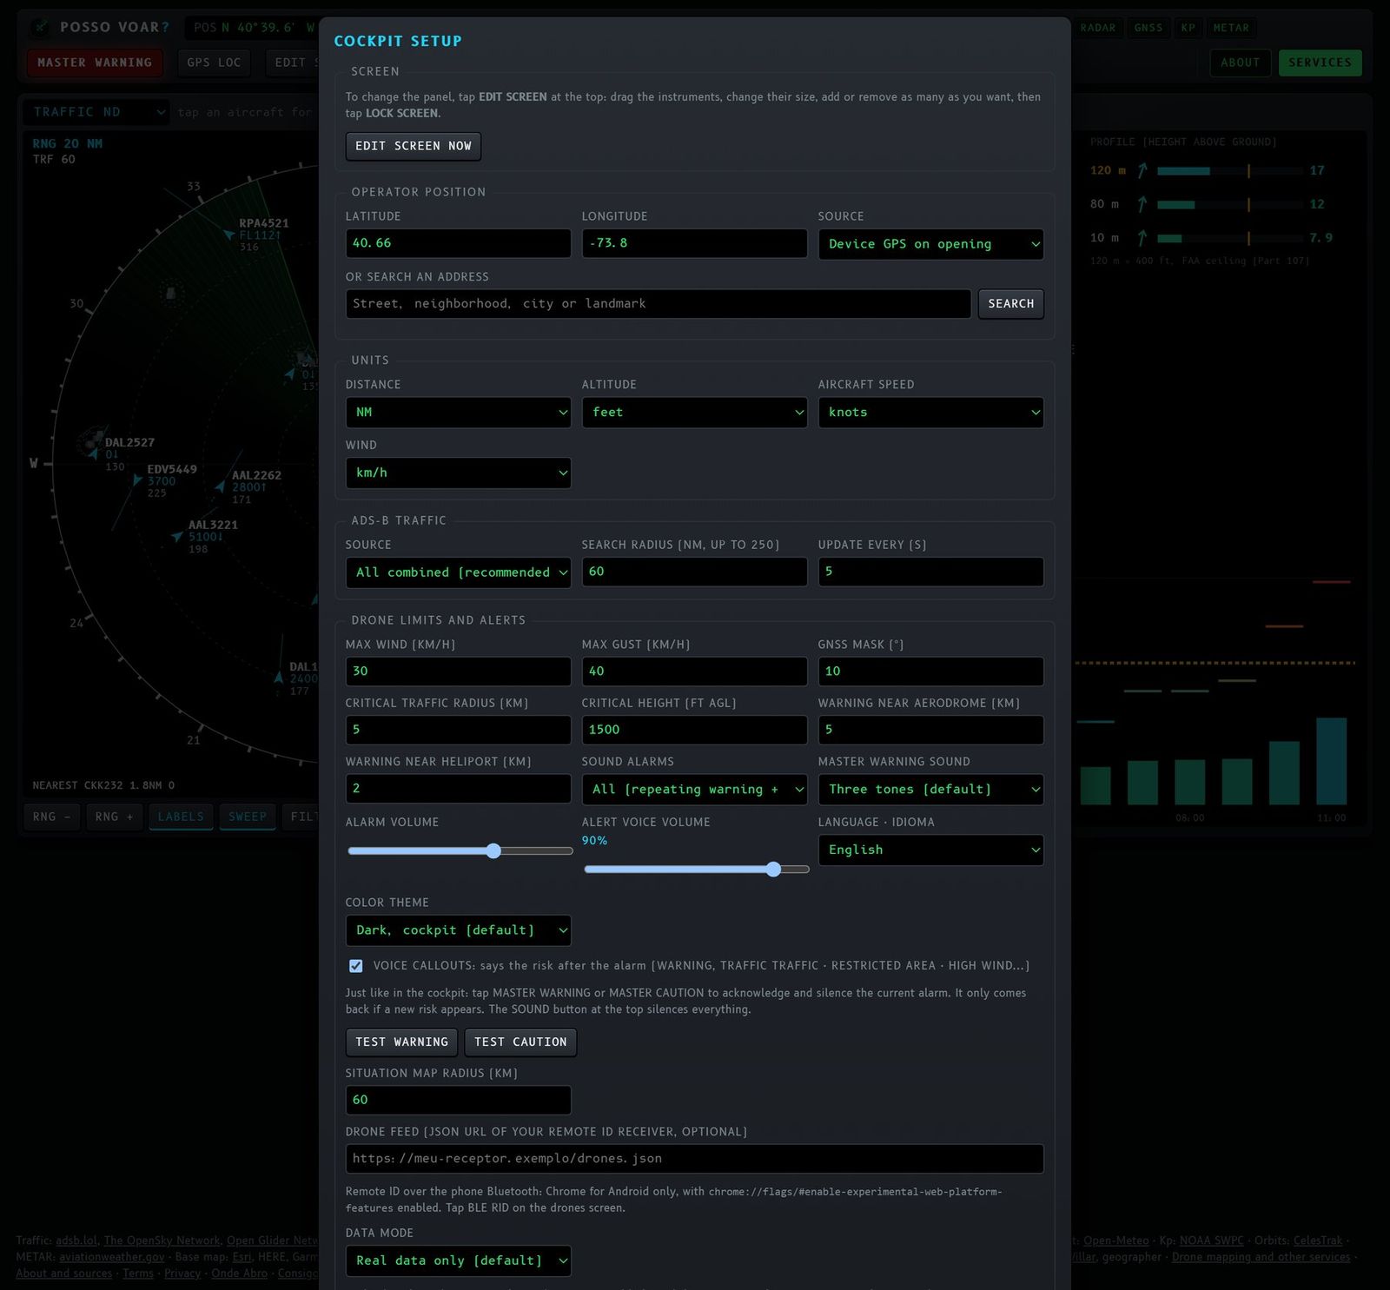Click the Warning Near Aerodrome field
1390x1290 pixels.
[930, 730]
